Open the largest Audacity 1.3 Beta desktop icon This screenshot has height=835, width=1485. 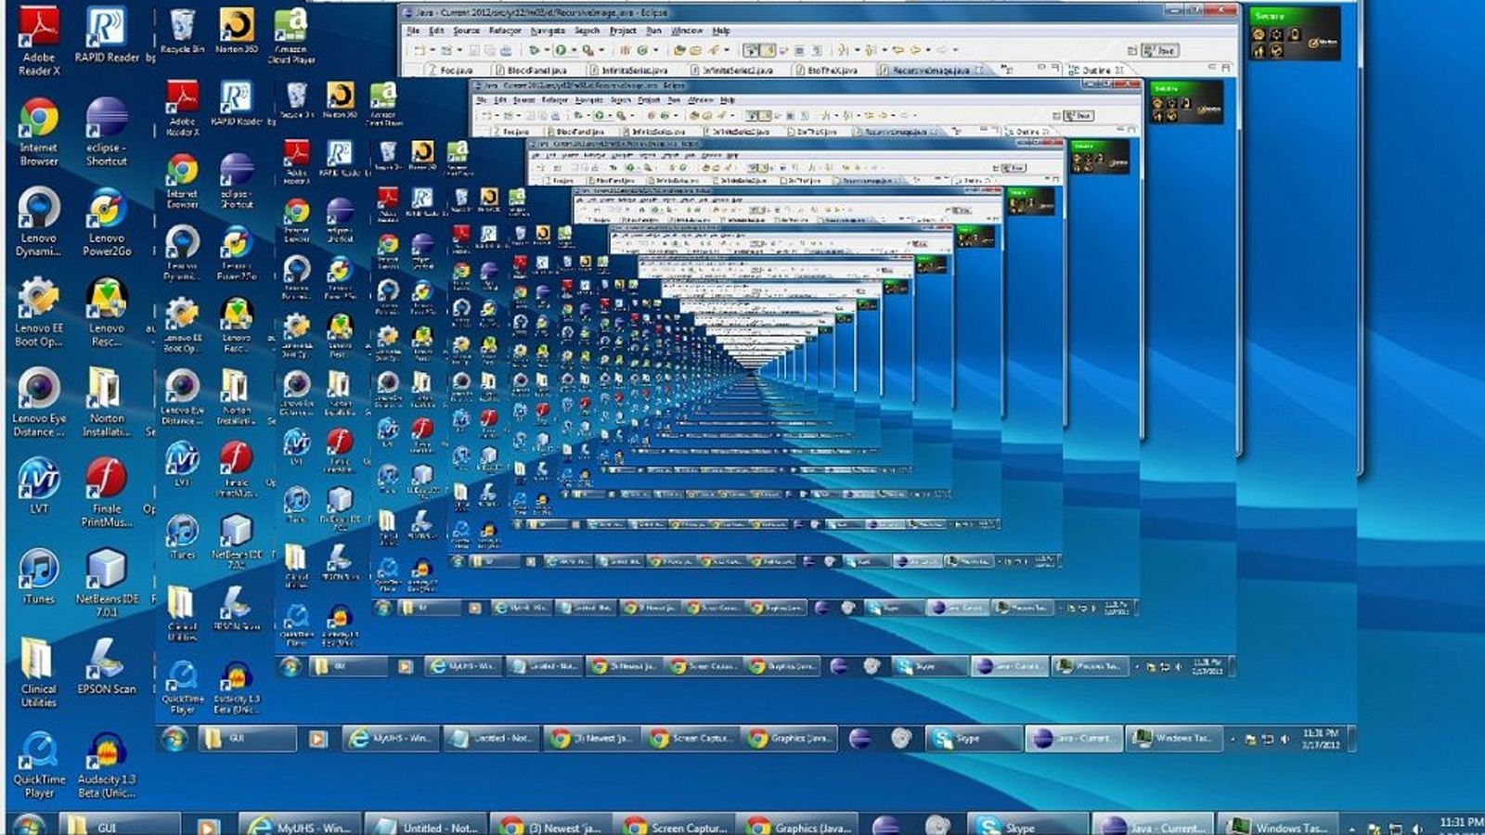[106, 751]
